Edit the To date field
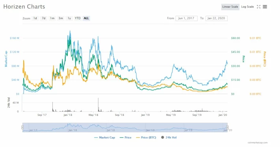This screenshot has height=147, width=280. click(217, 18)
